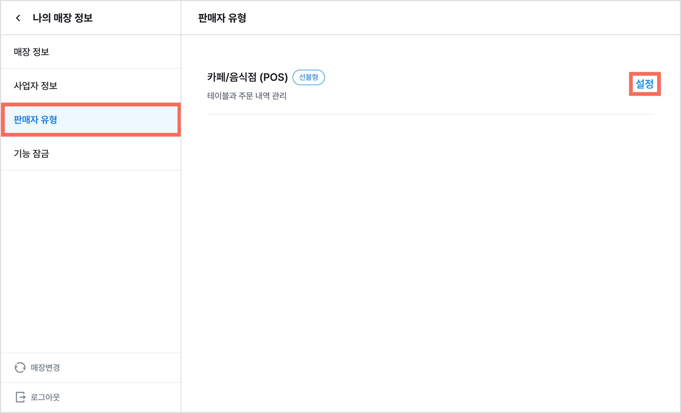Open the 기능 잠금 sidebar item
The height and width of the screenshot is (413, 681).
coord(91,154)
